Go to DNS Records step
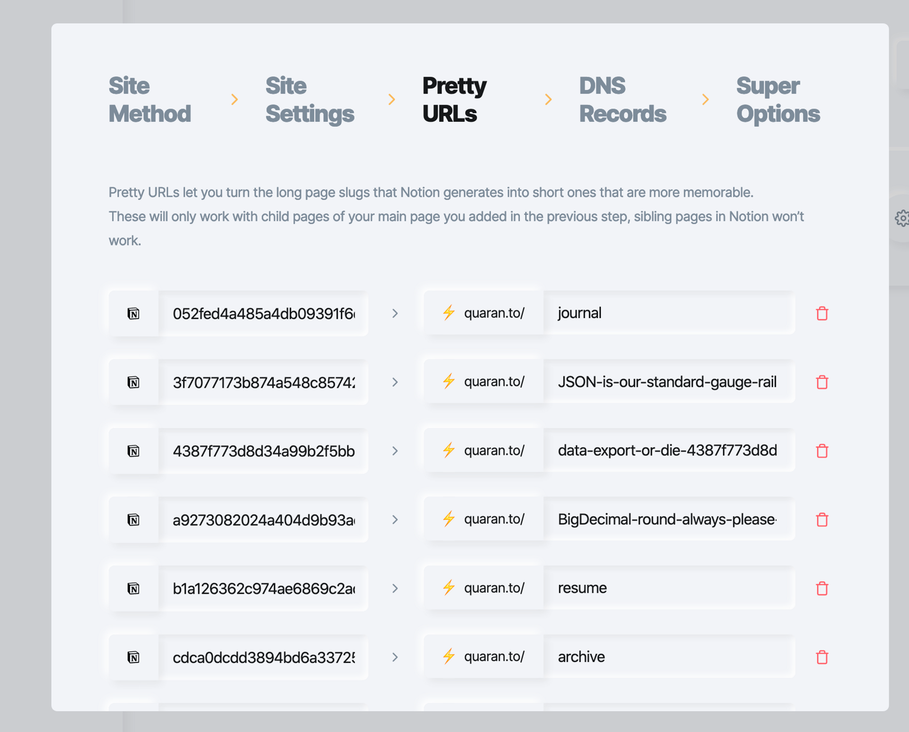 (623, 99)
